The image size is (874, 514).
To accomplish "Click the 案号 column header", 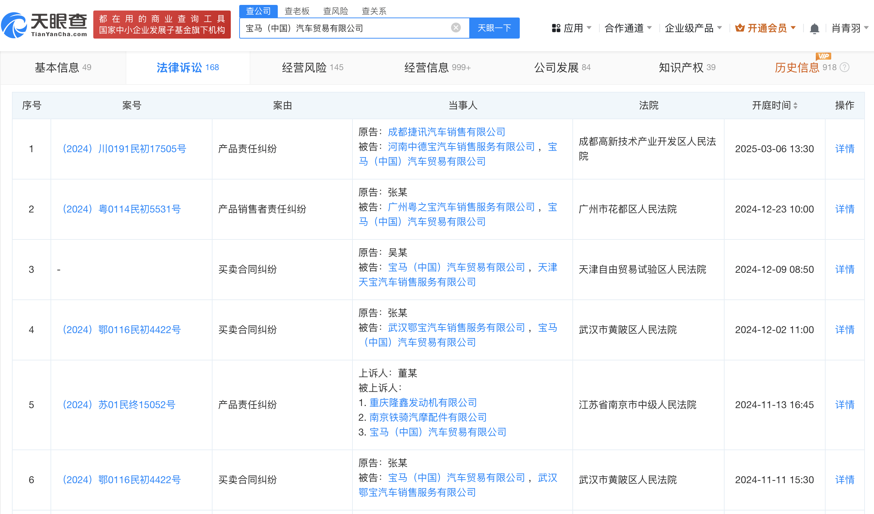I will tap(132, 105).
